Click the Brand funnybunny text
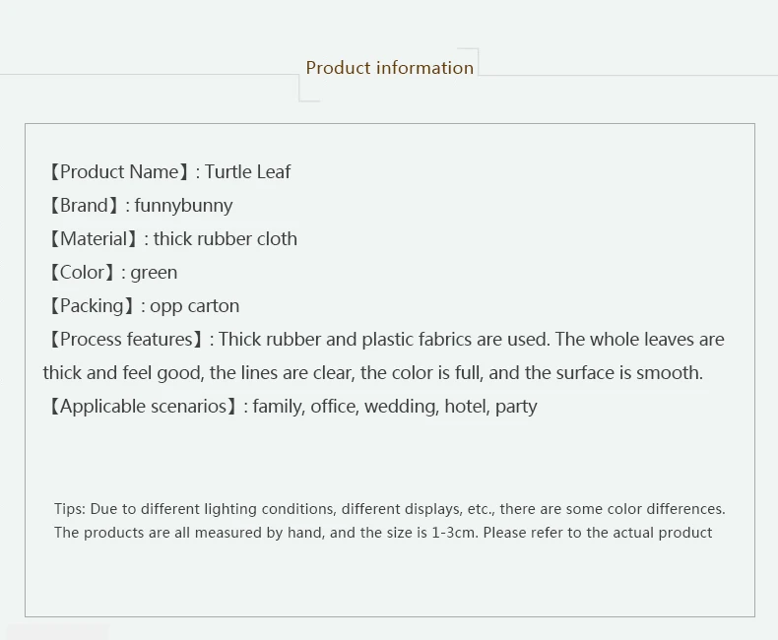Image resolution: width=778 pixels, height=640 pixels. 141,206
